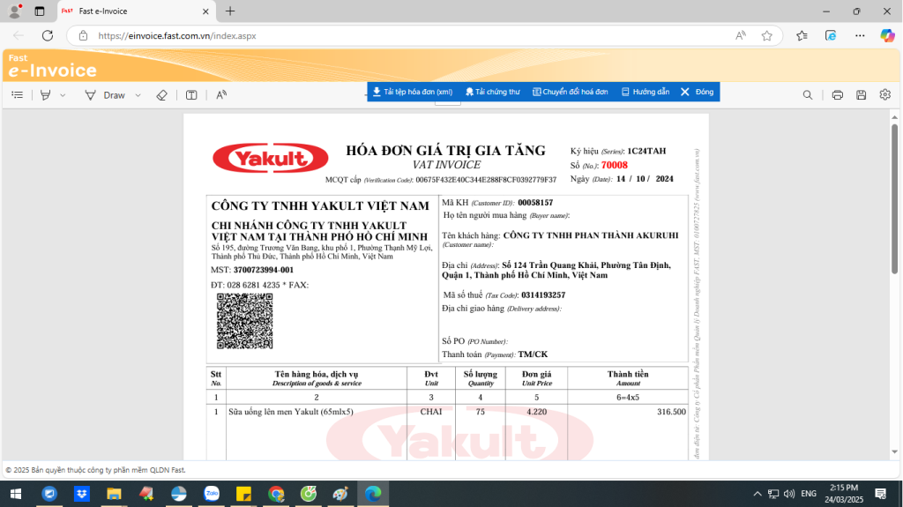Click the Yakult logo on the invoice
The image size is (903, 507).
pyautogui.click(x=271, y=158)
